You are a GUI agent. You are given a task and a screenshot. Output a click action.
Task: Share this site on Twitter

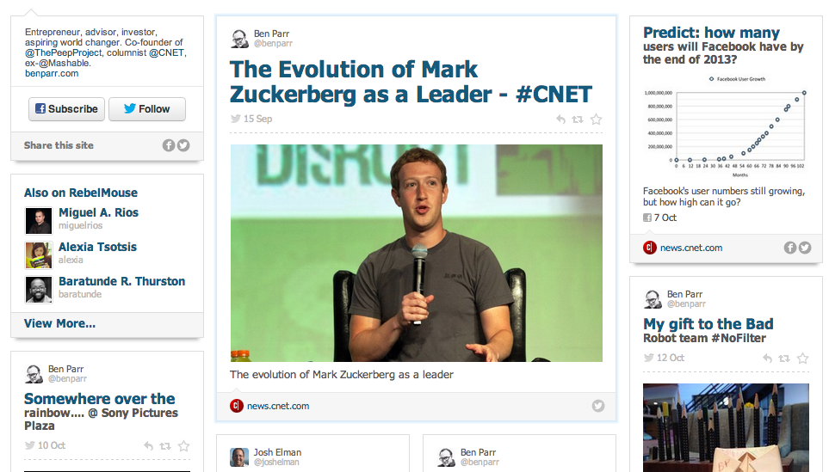click(183, 145)
